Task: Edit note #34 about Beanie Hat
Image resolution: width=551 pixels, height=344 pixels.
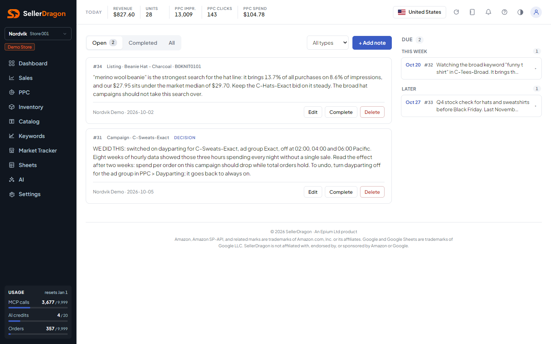Action: (313, 112)
